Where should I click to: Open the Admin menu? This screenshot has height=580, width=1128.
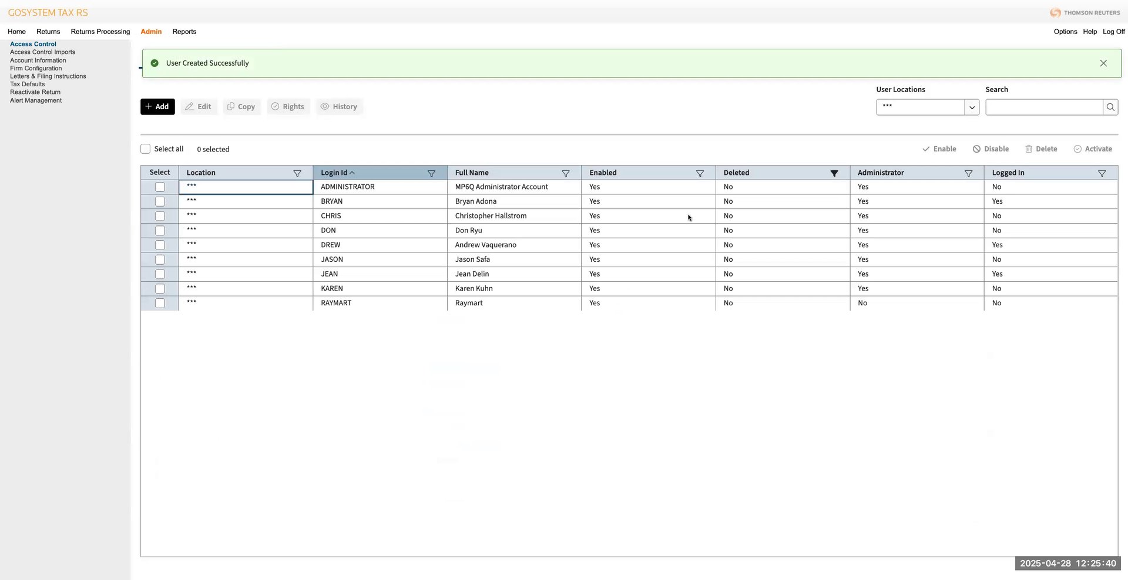(x=151, y=32)
